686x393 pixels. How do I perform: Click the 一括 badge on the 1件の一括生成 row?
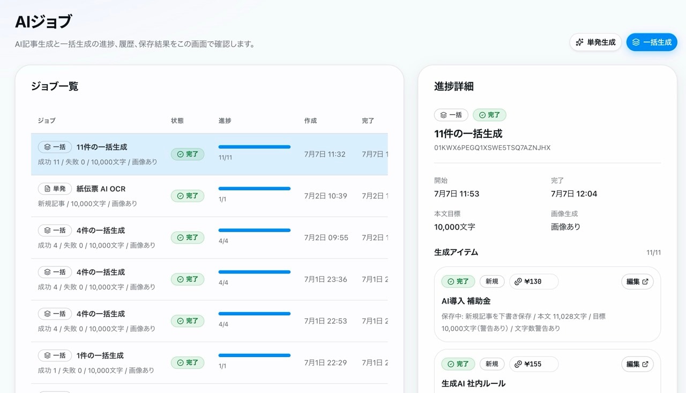pos(55,355)
